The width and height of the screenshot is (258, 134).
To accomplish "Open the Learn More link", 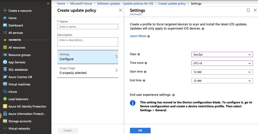I will (x=138, y=36).
